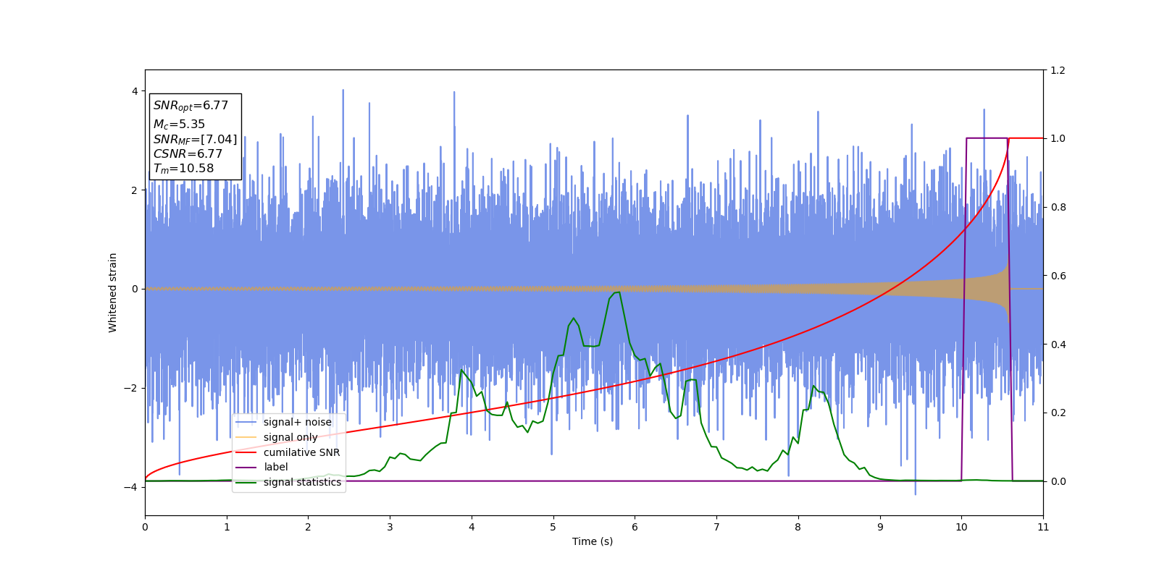This screenshot has width=1159, height=579.
Task: Click the Tm=10.58 annotation text
Action: click(x=183, y=169)
